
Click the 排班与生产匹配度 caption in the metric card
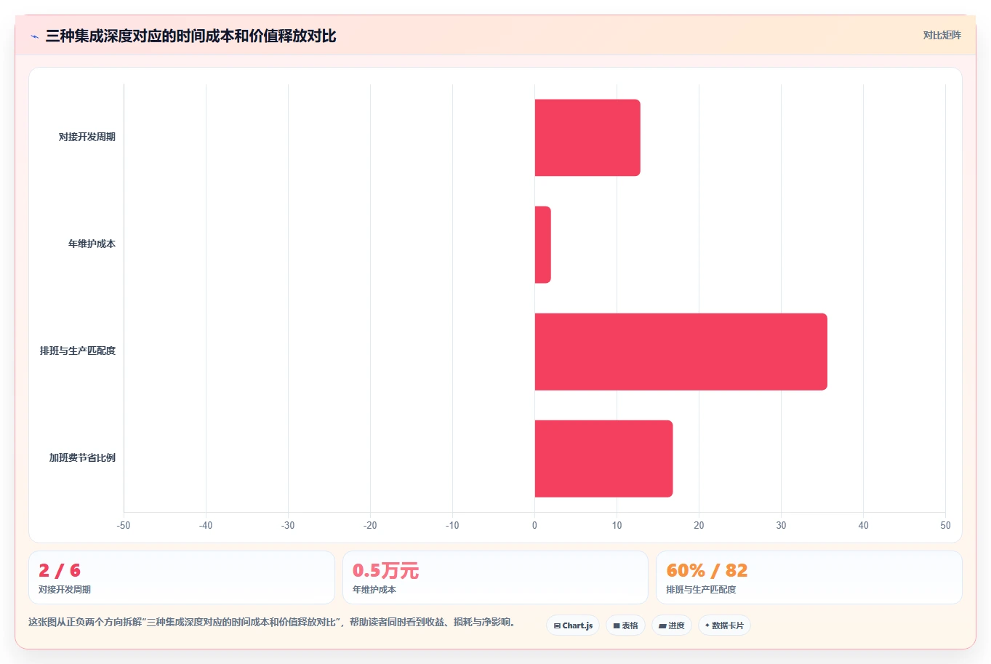701,590
